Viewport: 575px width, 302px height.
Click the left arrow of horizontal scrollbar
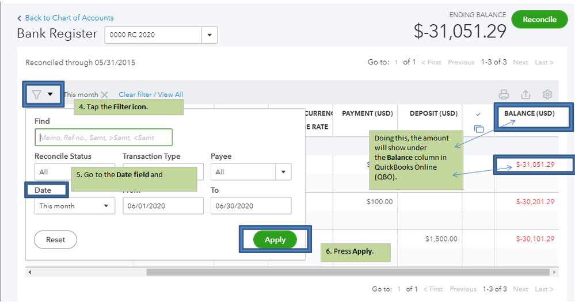pyautogui.click(x=29, y=272)
